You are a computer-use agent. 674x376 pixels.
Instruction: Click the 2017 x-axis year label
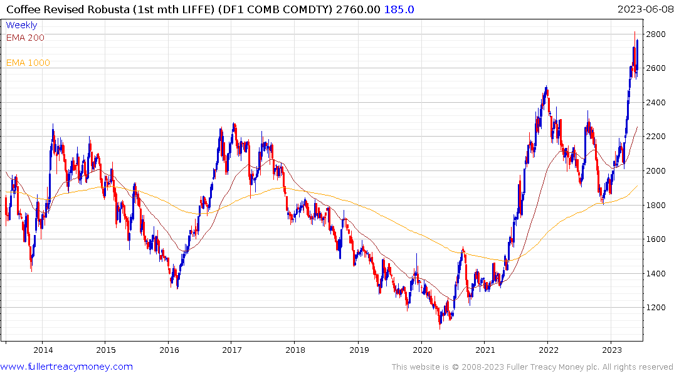(232, 350)
